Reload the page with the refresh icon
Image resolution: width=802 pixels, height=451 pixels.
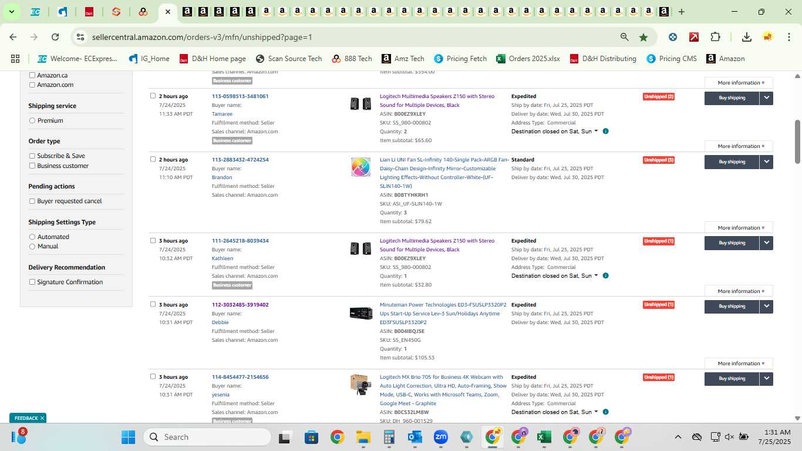(x=55, y=37)
